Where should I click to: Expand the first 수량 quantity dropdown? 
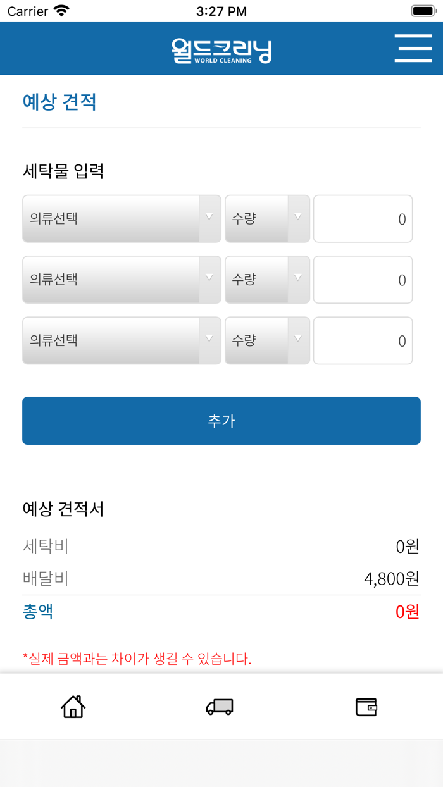267,218
